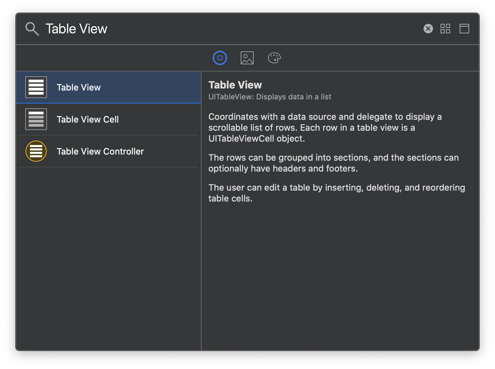
Task: Open the Color palette library tab
Action: click(274, 58)
